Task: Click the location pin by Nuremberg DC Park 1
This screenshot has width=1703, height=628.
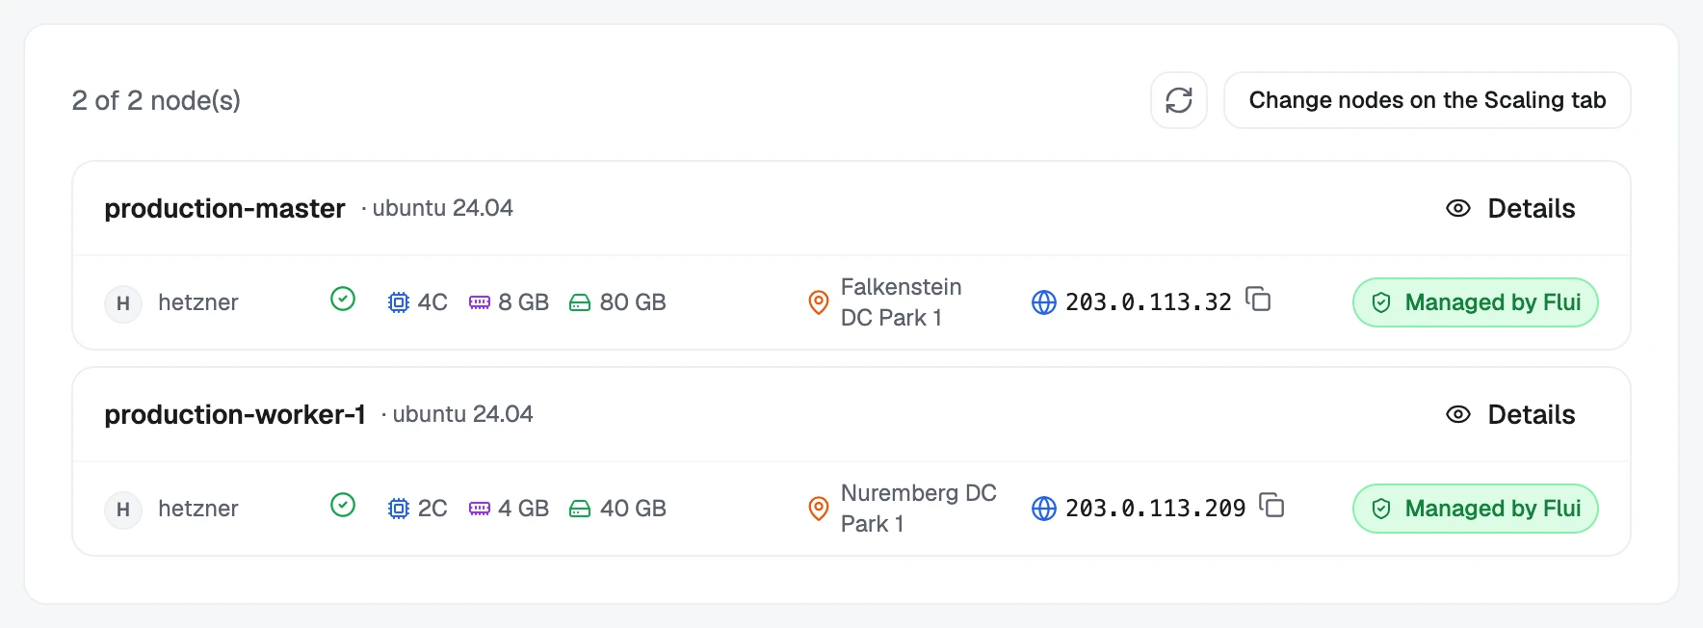Action: tap(819, 509)
